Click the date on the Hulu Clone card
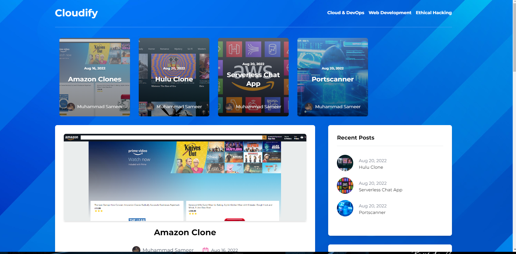The image size is (516, 254). [x=174, y=68]
